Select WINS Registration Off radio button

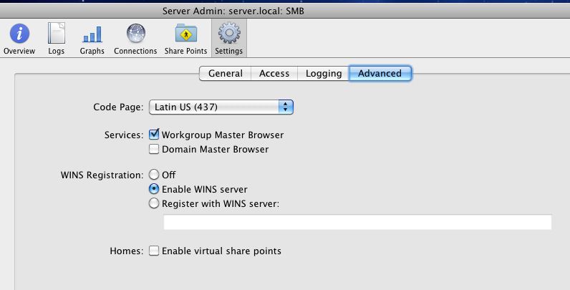154,175
